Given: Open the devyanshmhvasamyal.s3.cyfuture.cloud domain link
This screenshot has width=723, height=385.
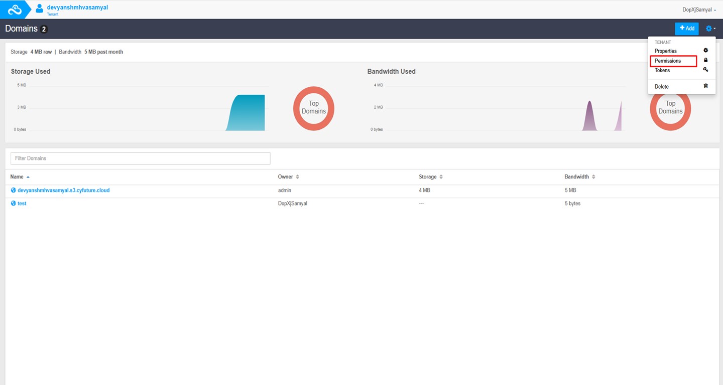Looking at the screenshot, I should [x=65, y=190].
